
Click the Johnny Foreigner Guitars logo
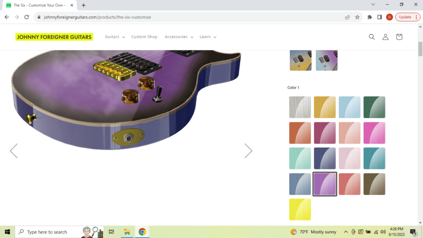[54, 37]
